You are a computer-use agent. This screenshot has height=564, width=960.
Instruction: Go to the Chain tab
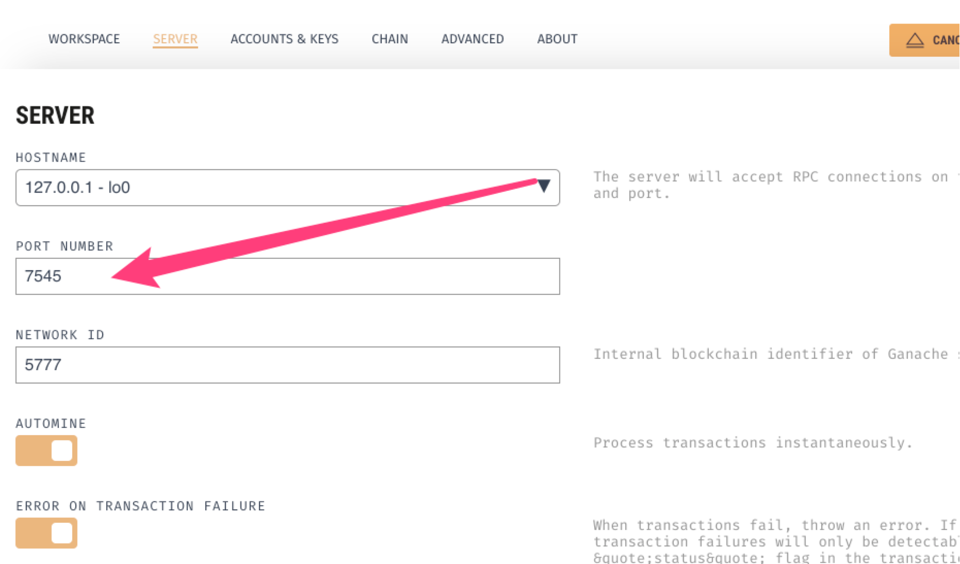(389, 39)
